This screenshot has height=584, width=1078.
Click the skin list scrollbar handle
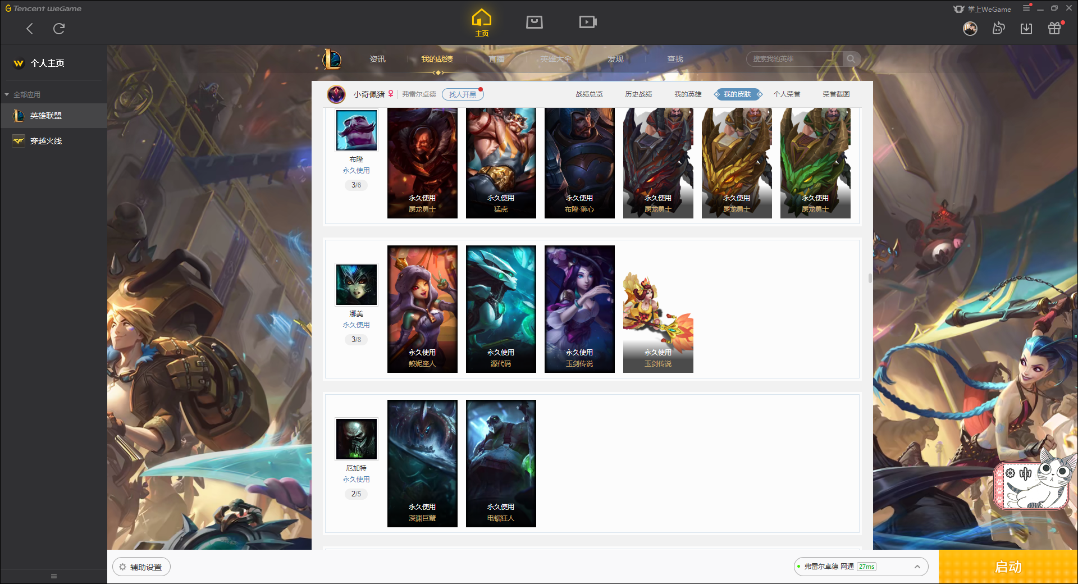870,278
